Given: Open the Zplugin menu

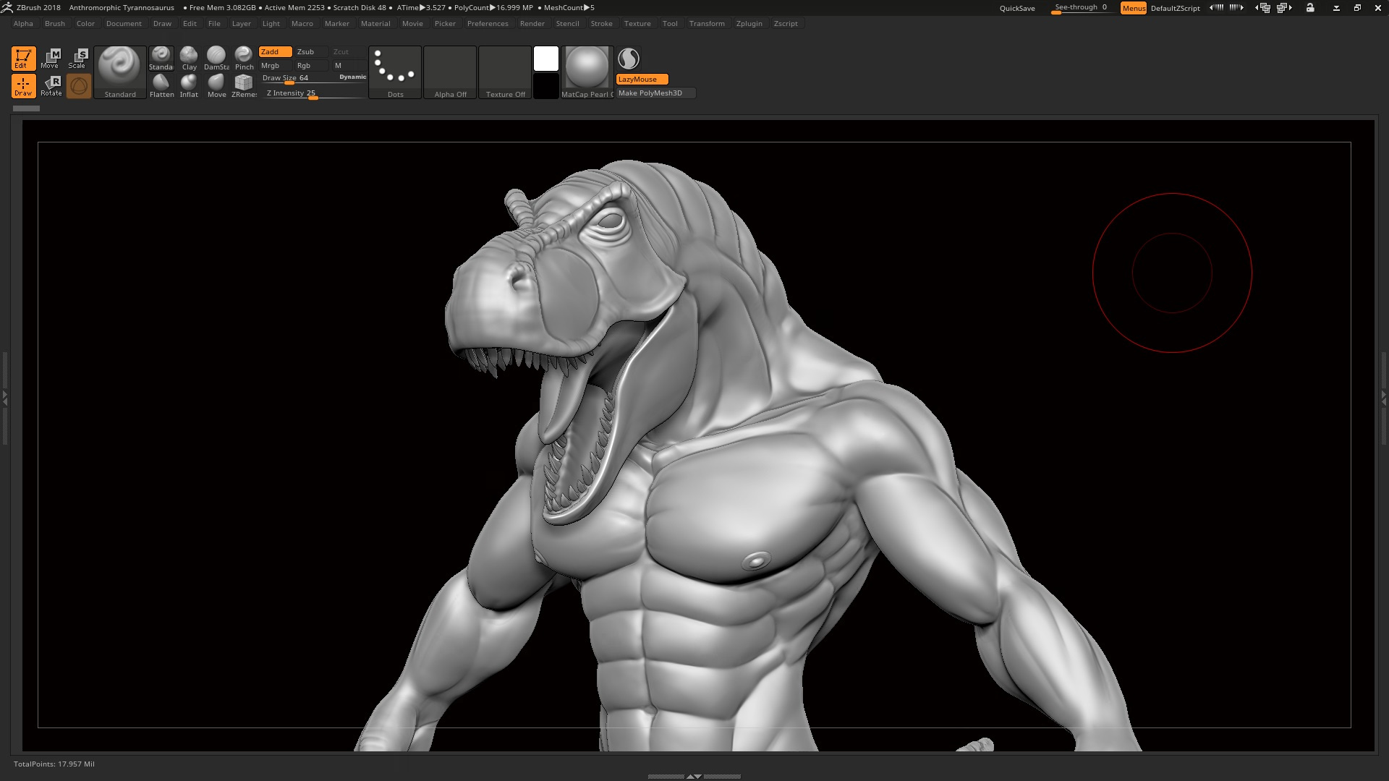Looking at the screenshot, I should 749,24.
